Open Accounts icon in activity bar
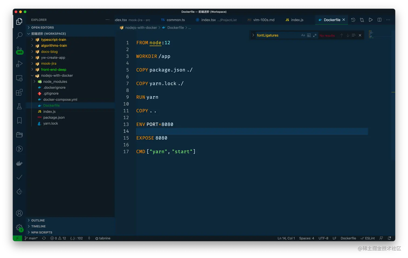 pos(19,213)
